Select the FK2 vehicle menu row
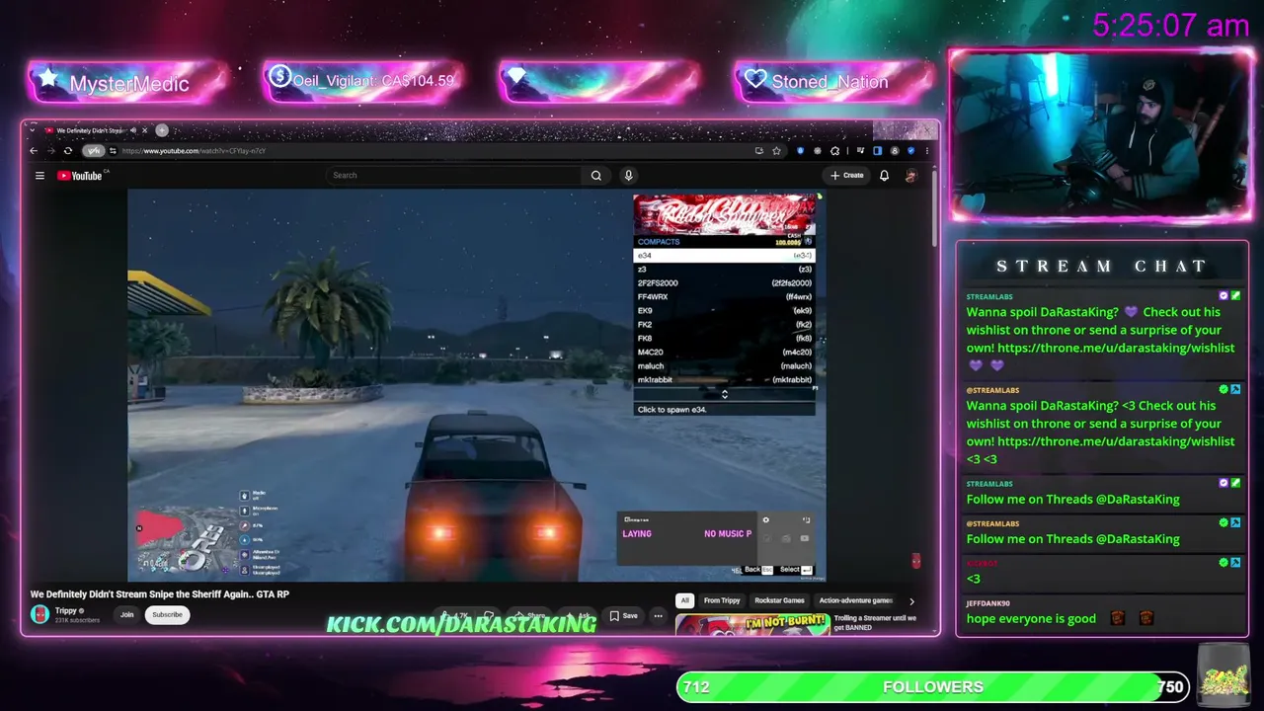The height and width of the screenshot is (711, 1264). (724, 325)
